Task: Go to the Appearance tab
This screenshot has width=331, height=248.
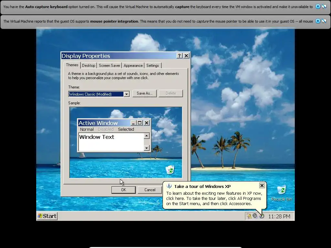Action: tap(133, 65)
